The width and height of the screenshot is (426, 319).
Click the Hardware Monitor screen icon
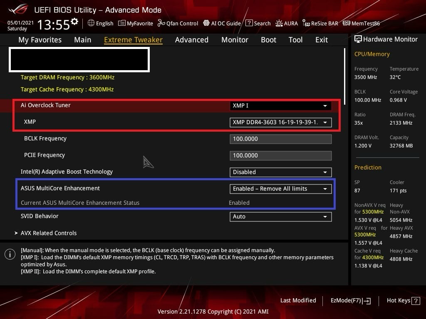pyautogui.click(x=358, y=39)
